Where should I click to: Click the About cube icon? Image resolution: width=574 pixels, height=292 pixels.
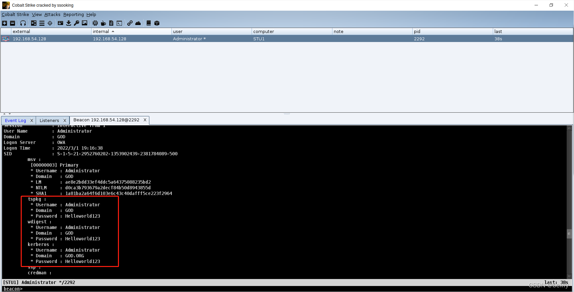point(157,23)
